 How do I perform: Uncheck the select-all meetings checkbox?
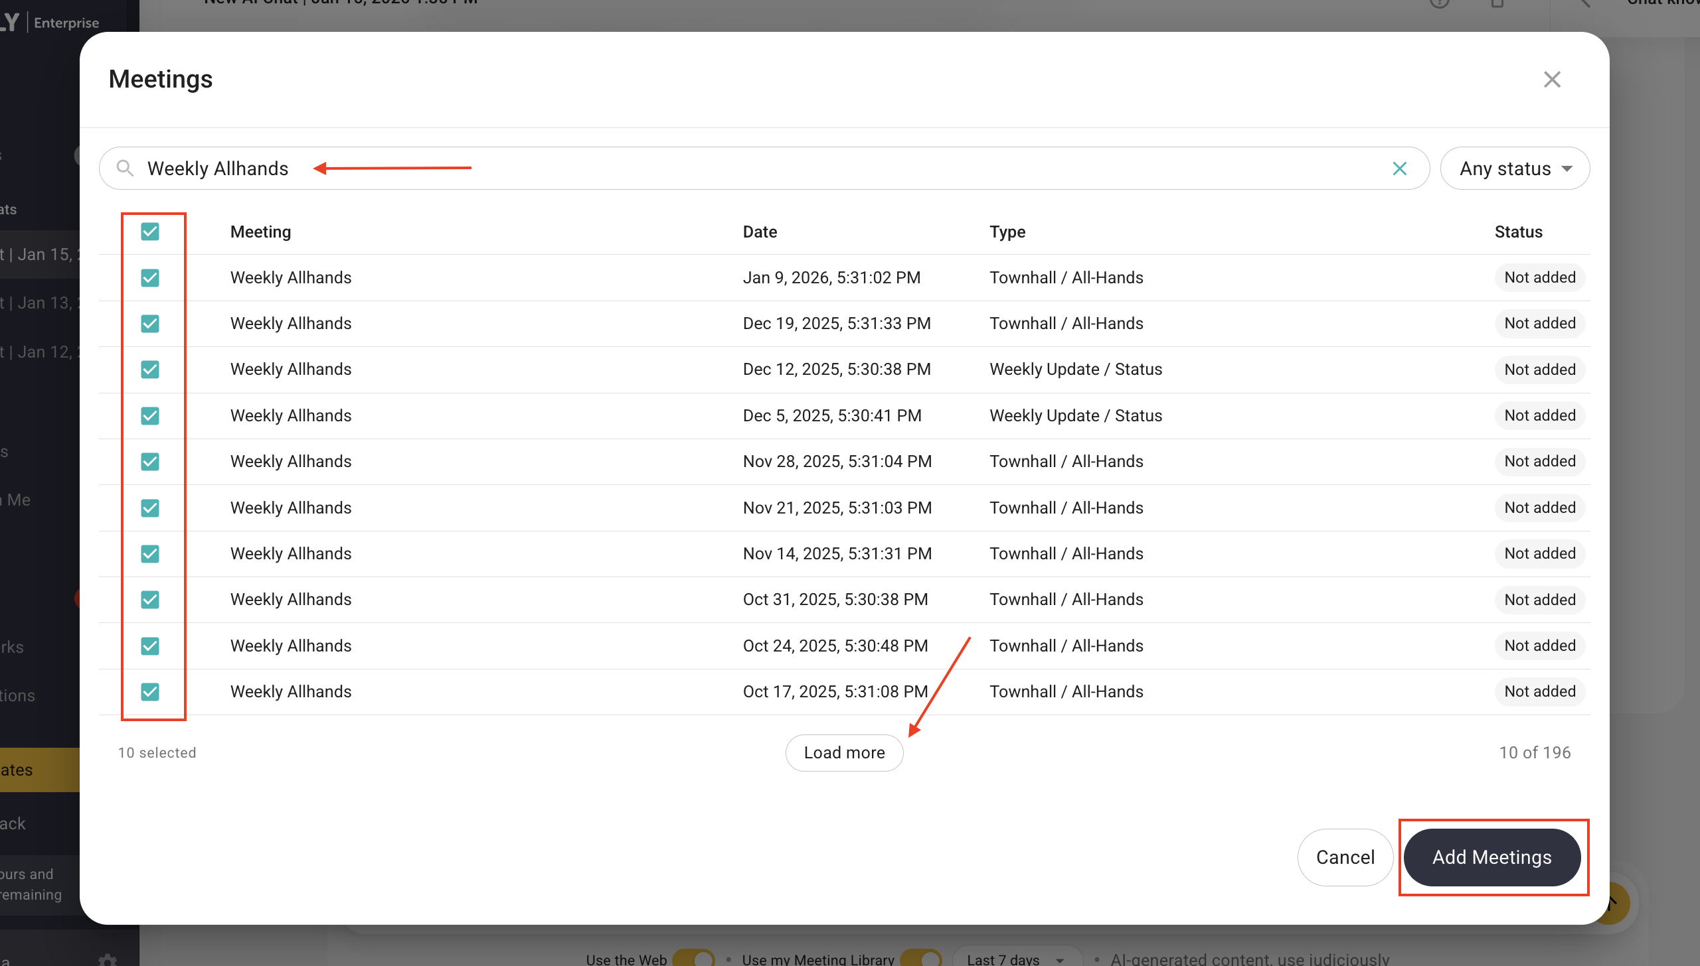click(149, 232)
